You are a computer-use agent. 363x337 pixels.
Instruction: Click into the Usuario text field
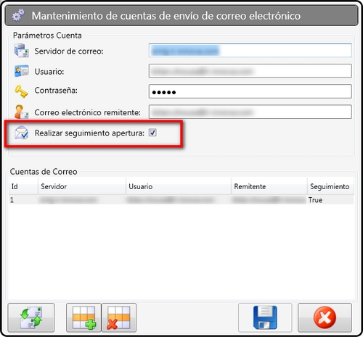coord(250,71)
